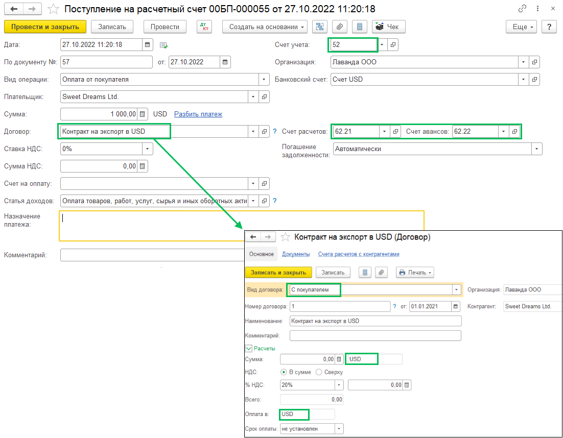Expand Ставка НДС 0% dropdown
Image resolution: width=563 pixels, height=438 pixels.
[x=147, y=149]
